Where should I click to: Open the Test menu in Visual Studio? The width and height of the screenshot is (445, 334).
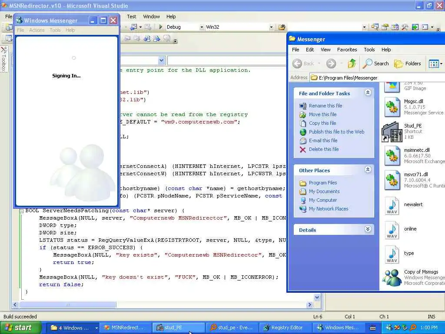[x=131, y=17]
